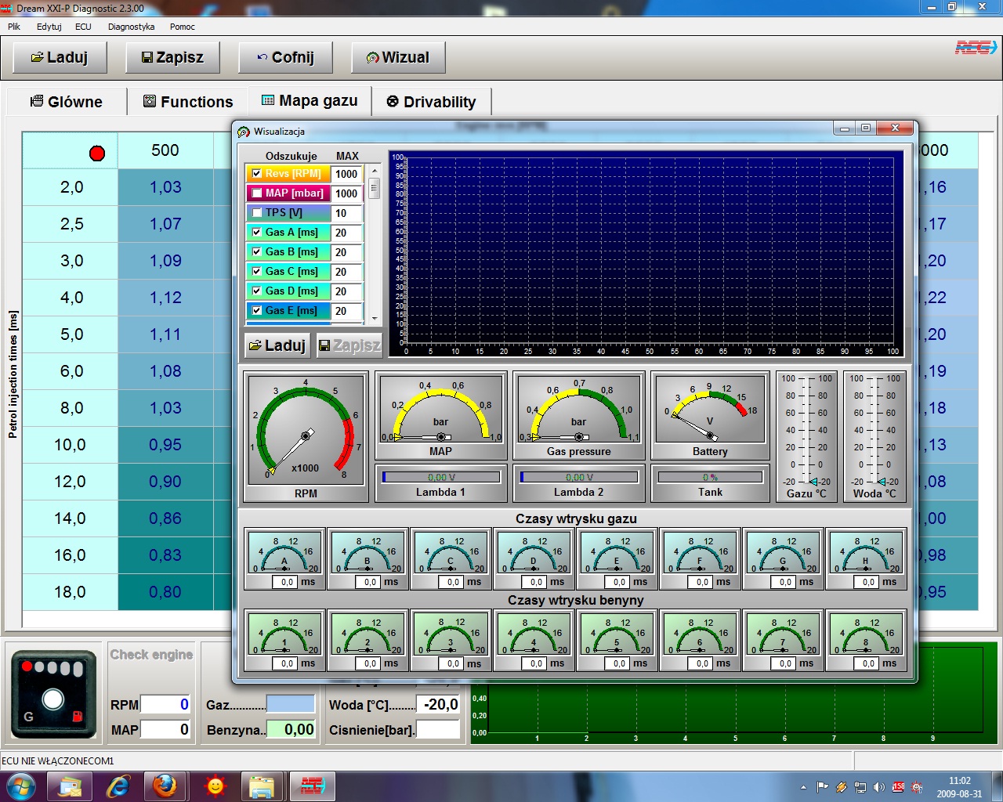Click gas injector H gauge
1003x802 pixels.
[867, 559]
